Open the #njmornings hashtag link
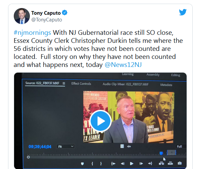Image resolution: width=198 pixels, height=169 pixels. (x=32, y=32)
